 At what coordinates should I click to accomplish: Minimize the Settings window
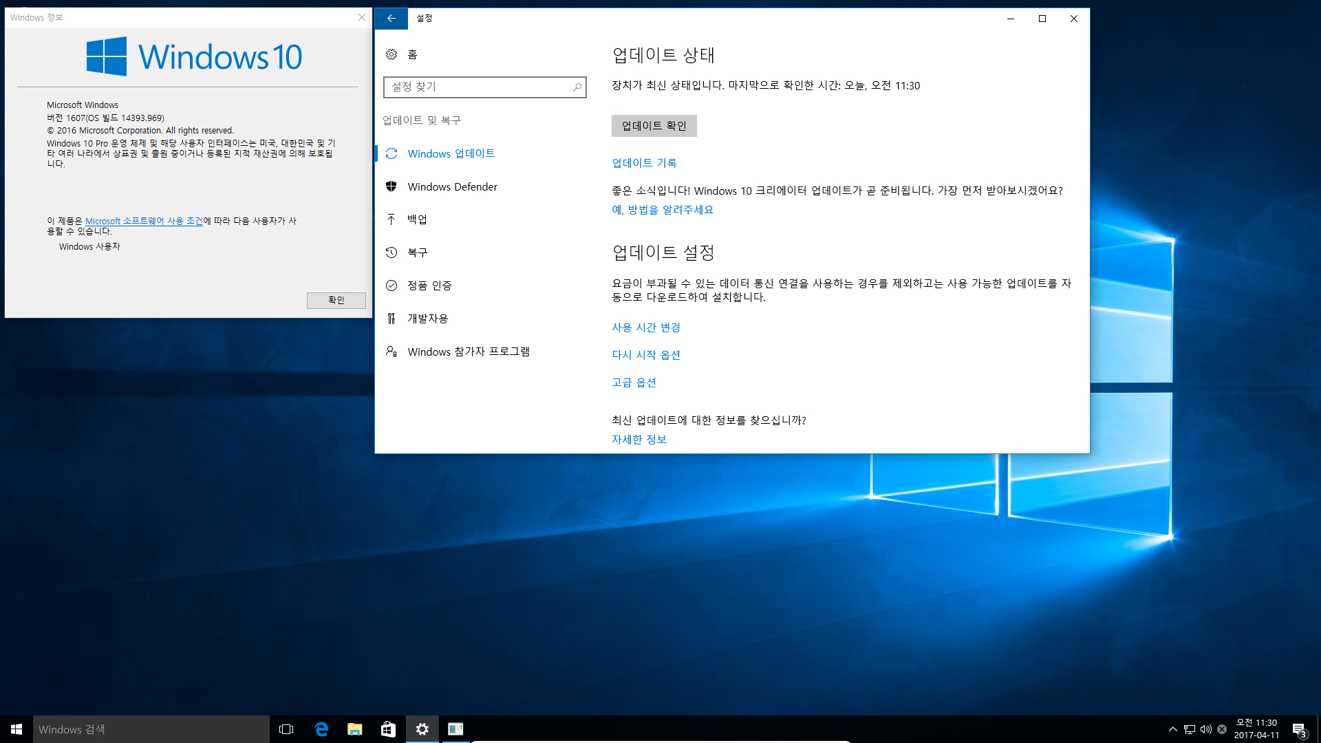coord(1011,19)
